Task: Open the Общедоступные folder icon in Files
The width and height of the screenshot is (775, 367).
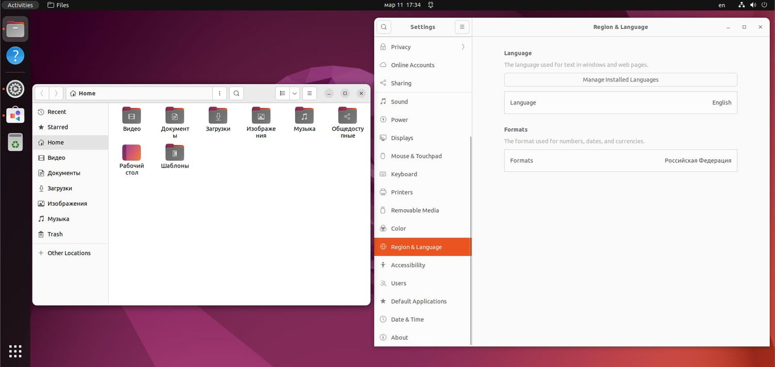Action: coord(347,115)
